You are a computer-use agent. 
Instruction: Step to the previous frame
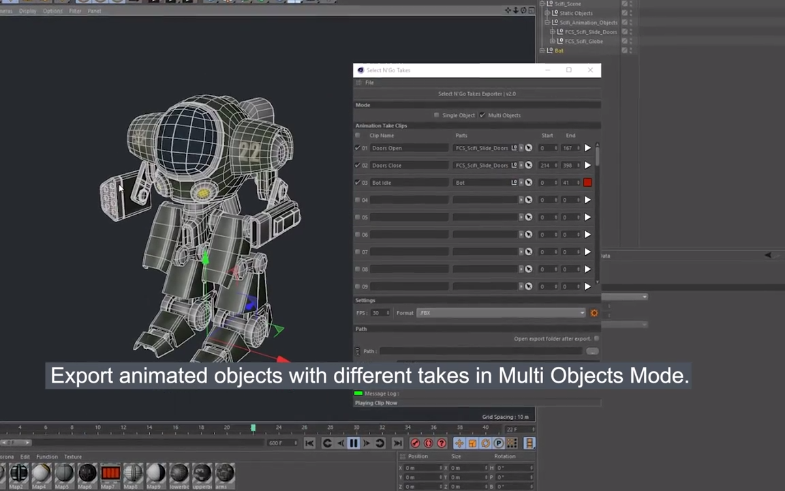coord(341,443)
